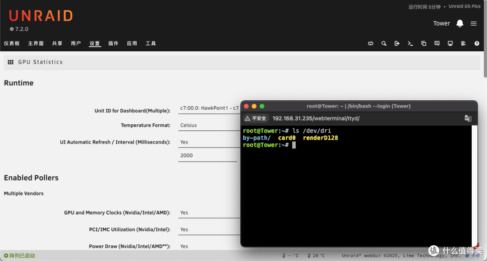
Task: Click card0 in the terminal output
Action: pos(287,138)
